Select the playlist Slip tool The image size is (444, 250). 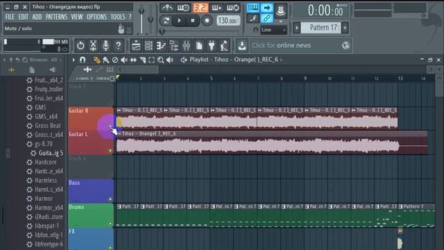[133, 60]
